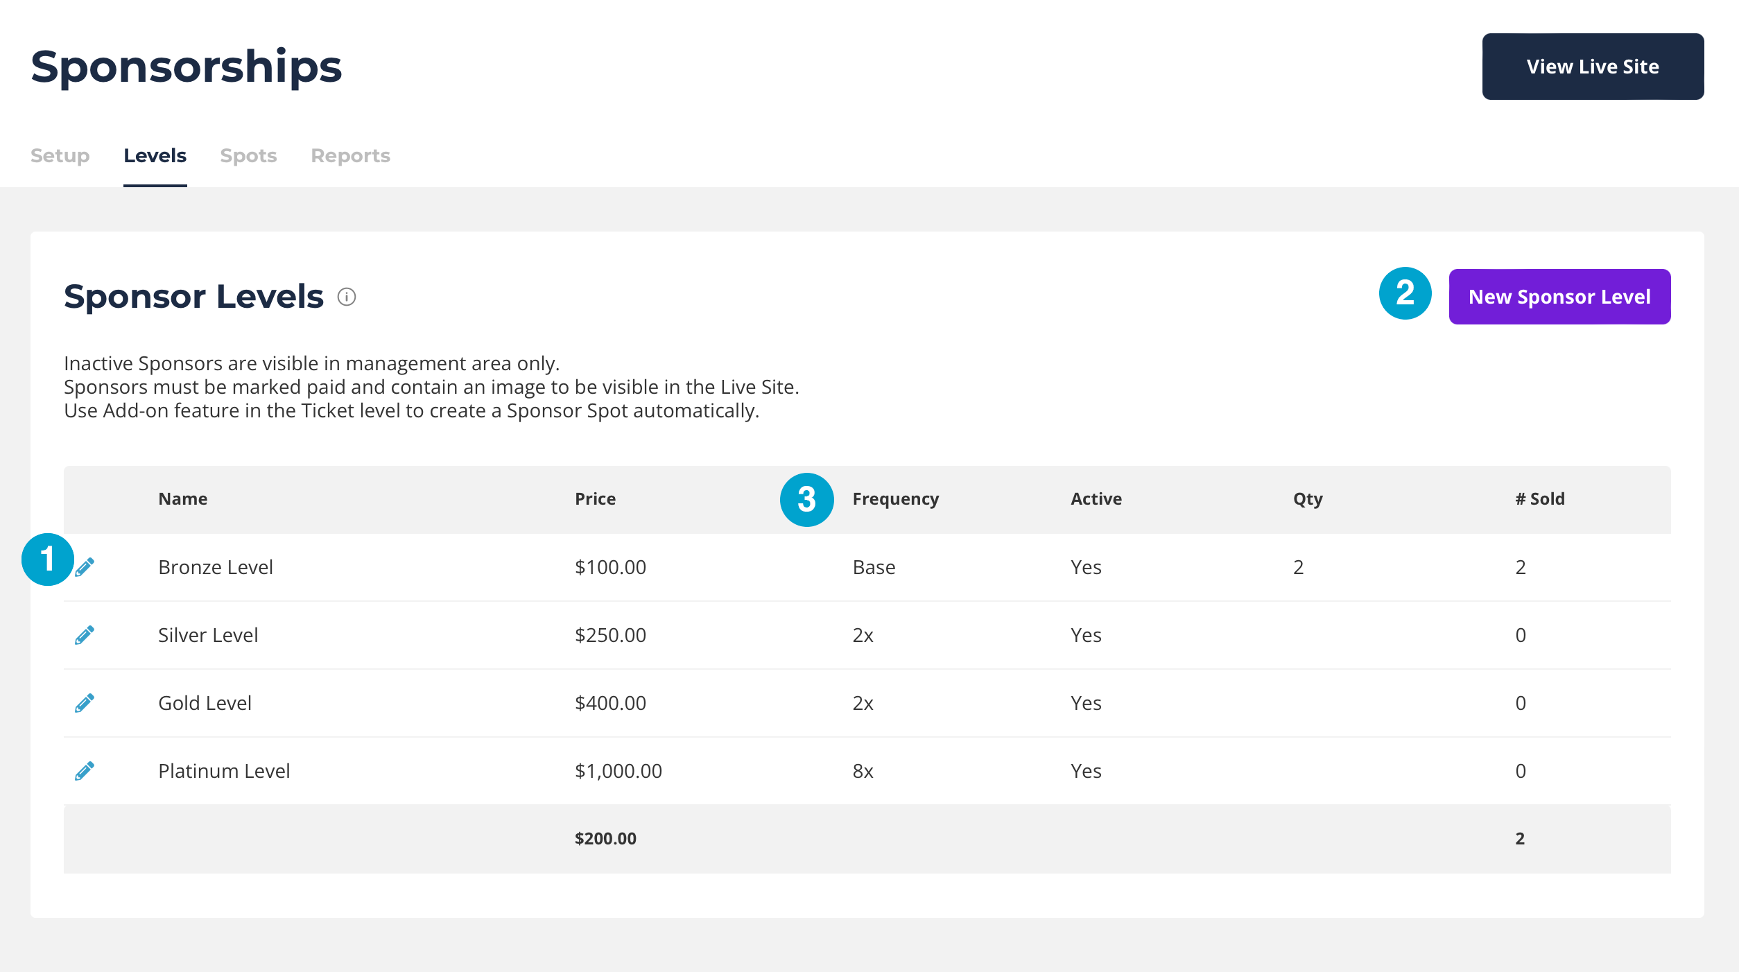The image size is (1739, 972).
Task: Go to the Reports tab
Action: (350, 155)
